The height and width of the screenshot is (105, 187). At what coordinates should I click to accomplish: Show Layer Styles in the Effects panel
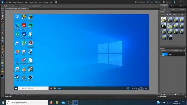point(165,15)
